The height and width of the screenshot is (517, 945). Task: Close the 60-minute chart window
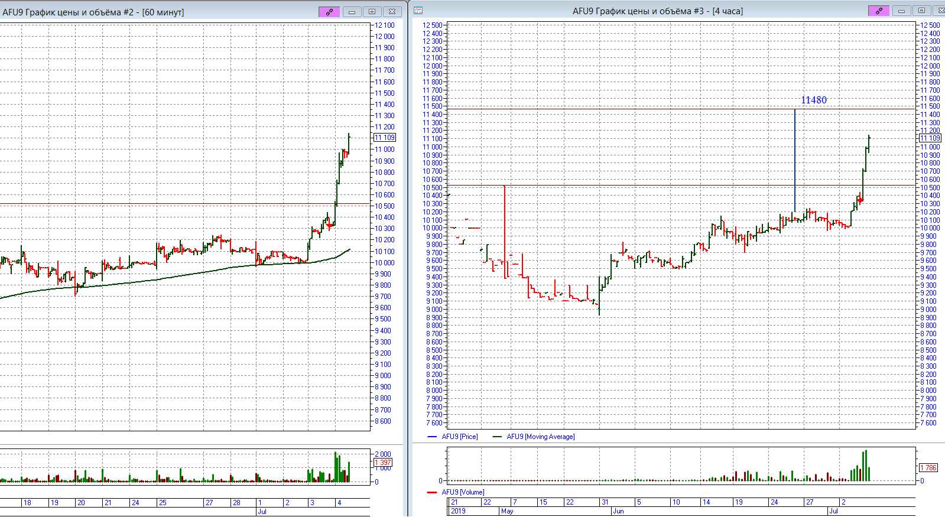[x=392, y=12]
